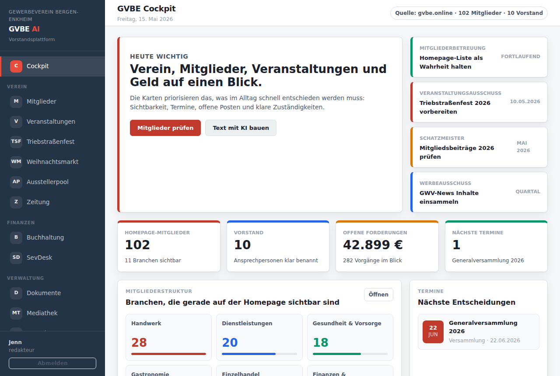The width and height of the screenshot is (560, 376).
Task: Click the text 11 Branchen sichtbar
Action: pyautogui.click(x=153, y=261)
